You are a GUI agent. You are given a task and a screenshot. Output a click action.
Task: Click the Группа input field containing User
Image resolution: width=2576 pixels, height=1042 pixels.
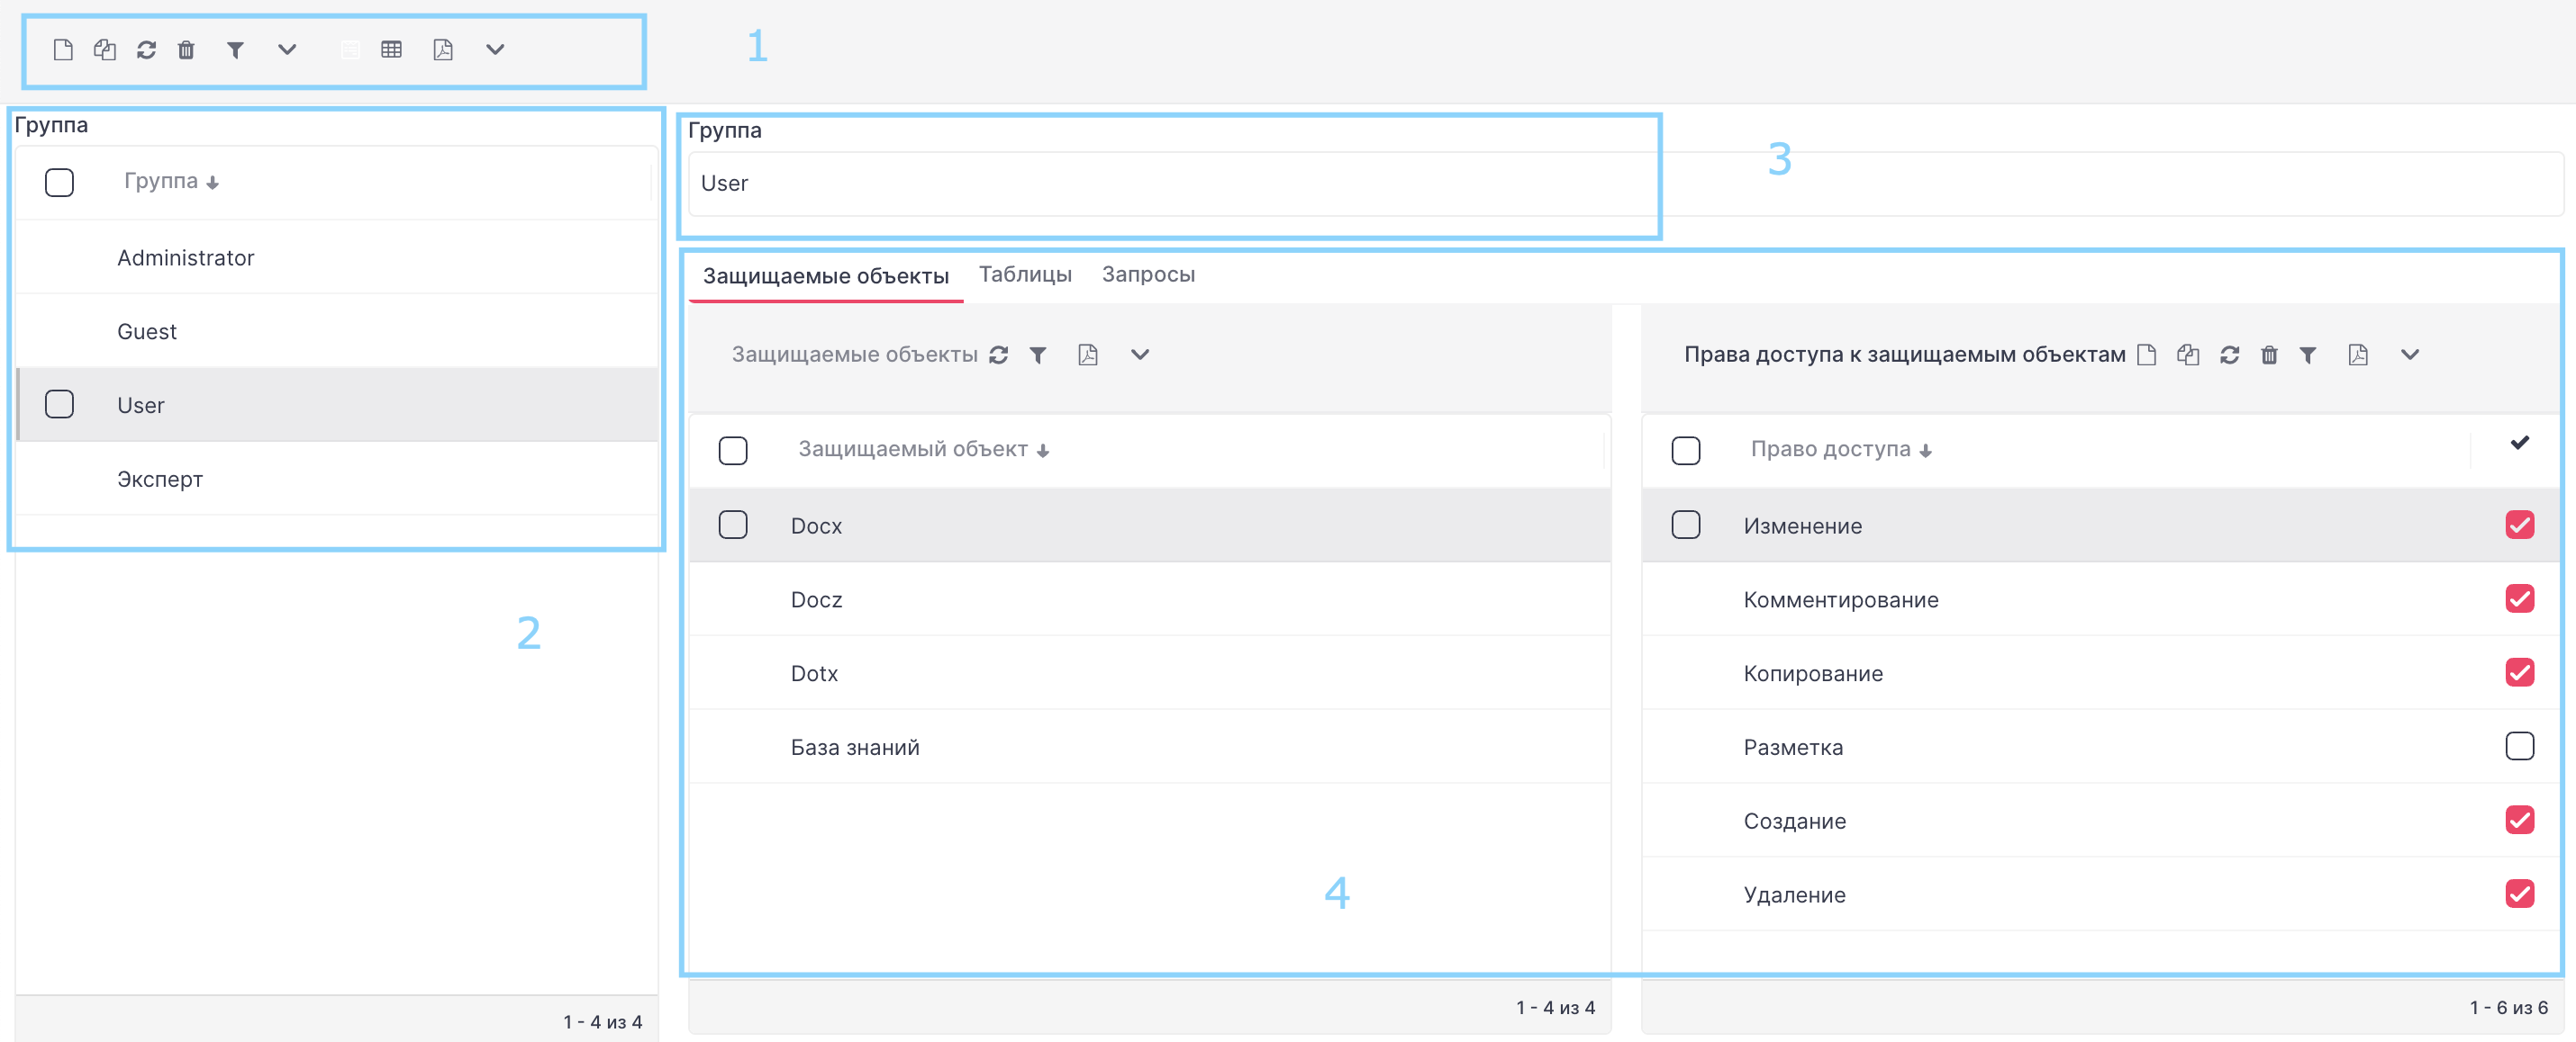coord(1626,184)
